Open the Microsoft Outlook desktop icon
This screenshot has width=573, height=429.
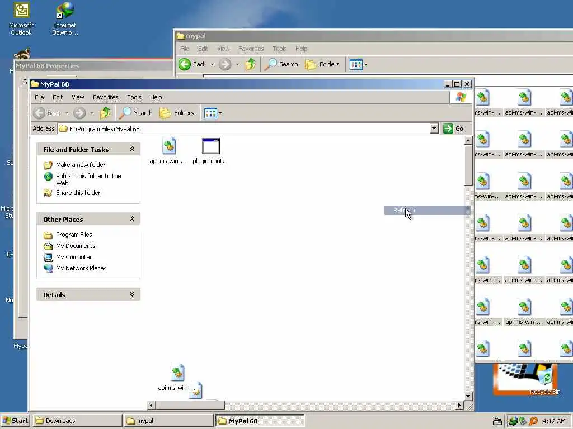[21, 19]
